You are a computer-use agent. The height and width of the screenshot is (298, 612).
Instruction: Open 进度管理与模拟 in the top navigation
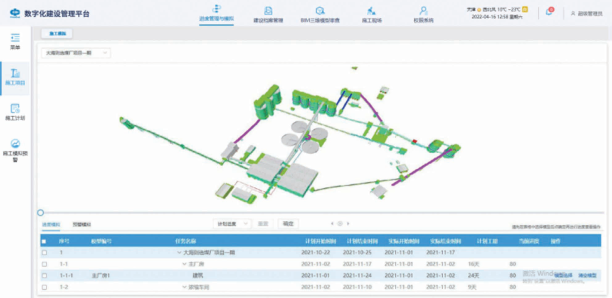[216, 15]
